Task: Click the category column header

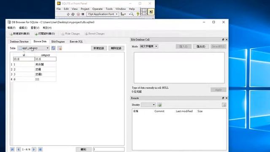Action: 46,55
